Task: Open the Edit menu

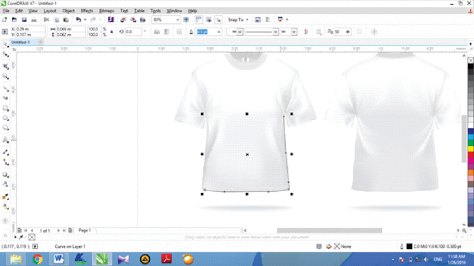Action: 19,11
